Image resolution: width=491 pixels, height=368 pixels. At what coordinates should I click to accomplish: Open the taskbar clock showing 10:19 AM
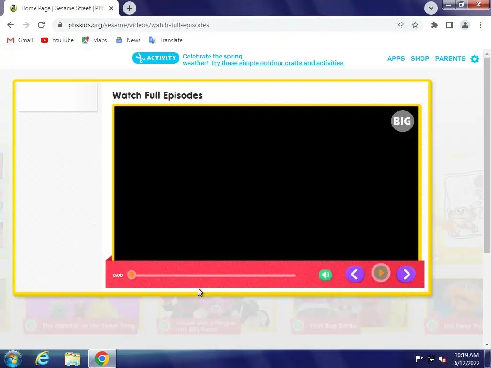(x=467, y=359)
